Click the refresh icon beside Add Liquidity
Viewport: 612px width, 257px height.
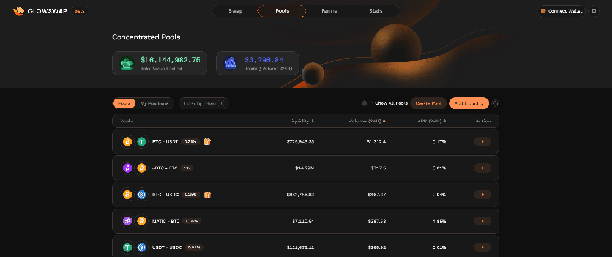pyautogui.click(x=496, y=103)
